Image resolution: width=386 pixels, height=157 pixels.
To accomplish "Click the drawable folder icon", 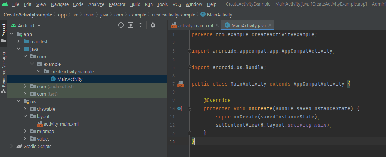I will click(x=33, y=109).
